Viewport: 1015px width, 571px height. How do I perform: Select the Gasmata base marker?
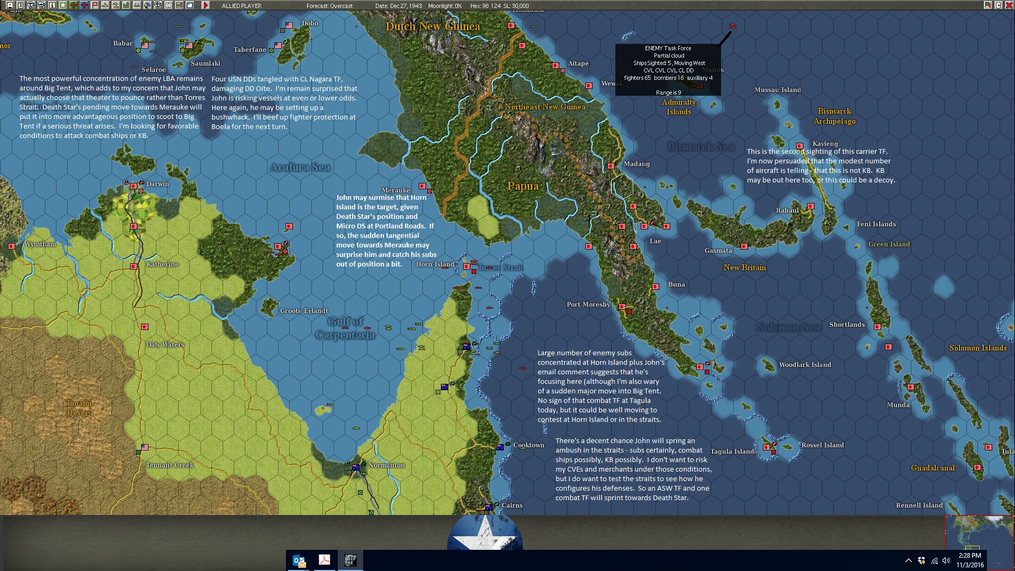pyautogui.click(x=744, y=246)
